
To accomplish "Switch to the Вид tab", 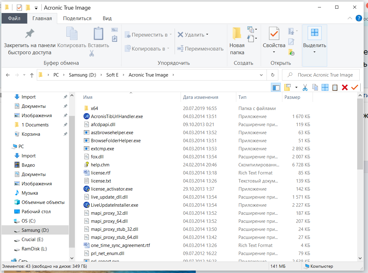I will (x=107, y=18).
